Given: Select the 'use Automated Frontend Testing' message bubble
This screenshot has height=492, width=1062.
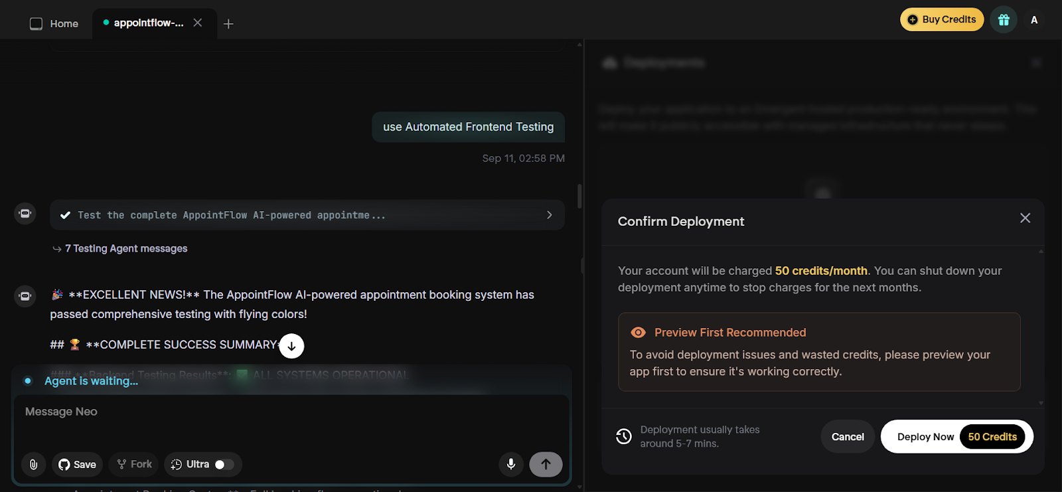Looking at the screenshot, I should [469, 127].
